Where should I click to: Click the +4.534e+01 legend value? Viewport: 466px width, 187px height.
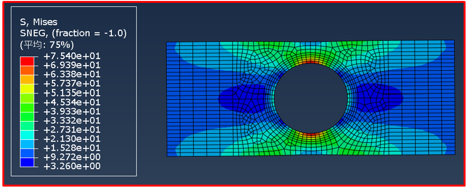(x=72, y=102)
